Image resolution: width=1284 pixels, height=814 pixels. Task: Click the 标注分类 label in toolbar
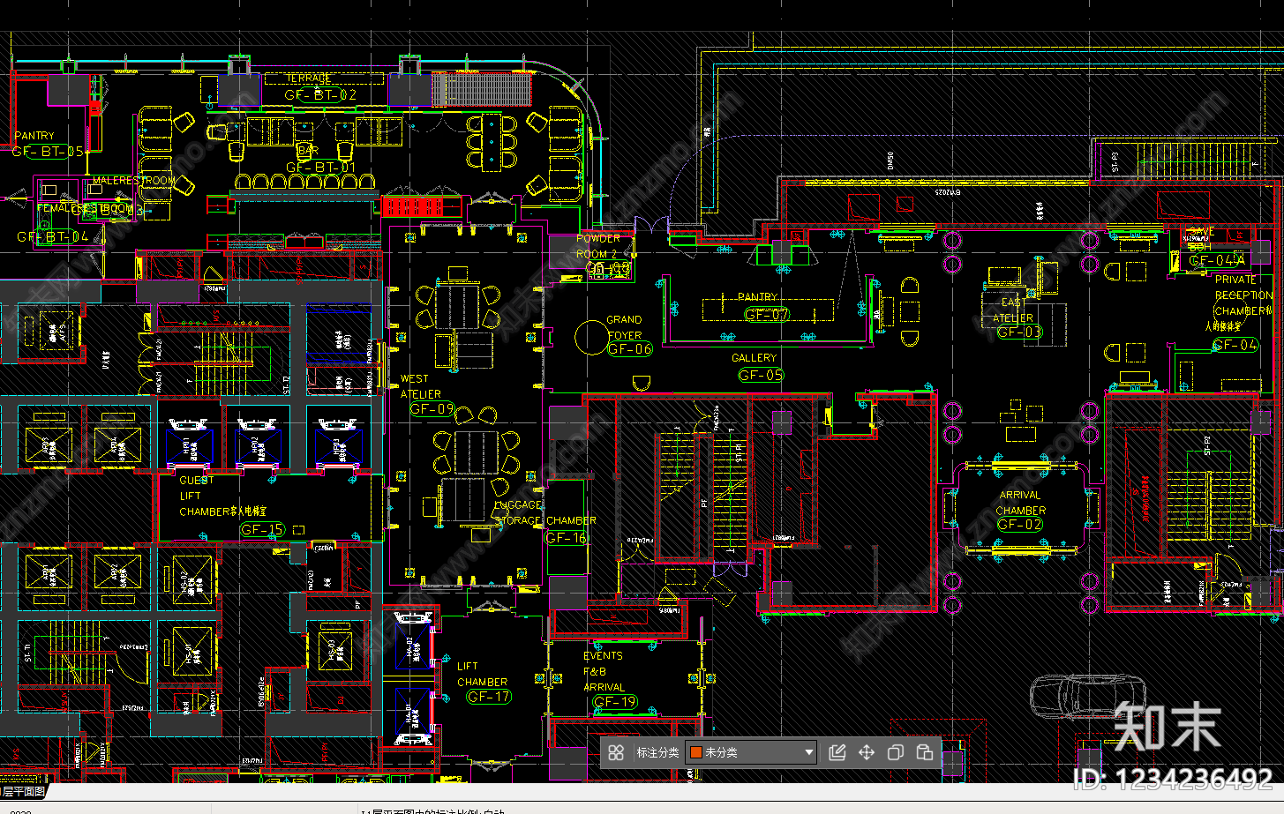(x=657, y=752)
